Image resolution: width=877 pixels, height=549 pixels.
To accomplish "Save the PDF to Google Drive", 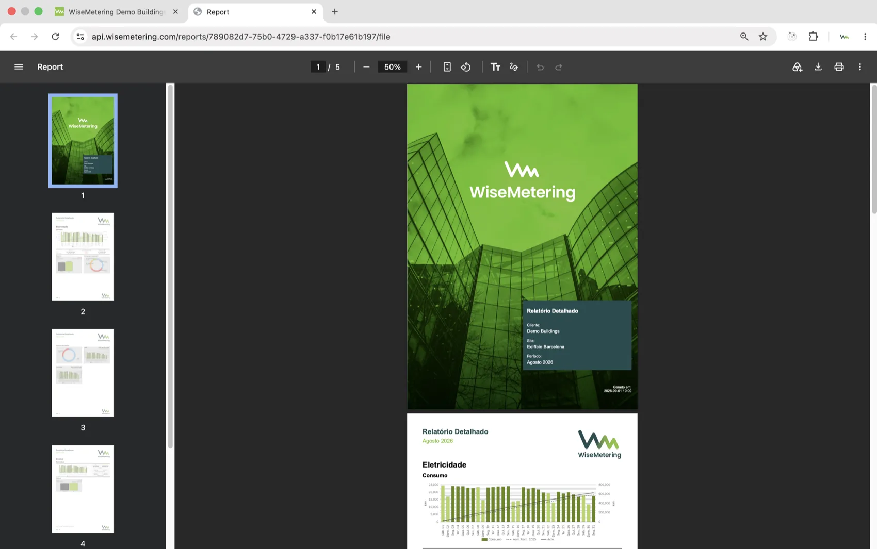I will (x=797, y=67).
